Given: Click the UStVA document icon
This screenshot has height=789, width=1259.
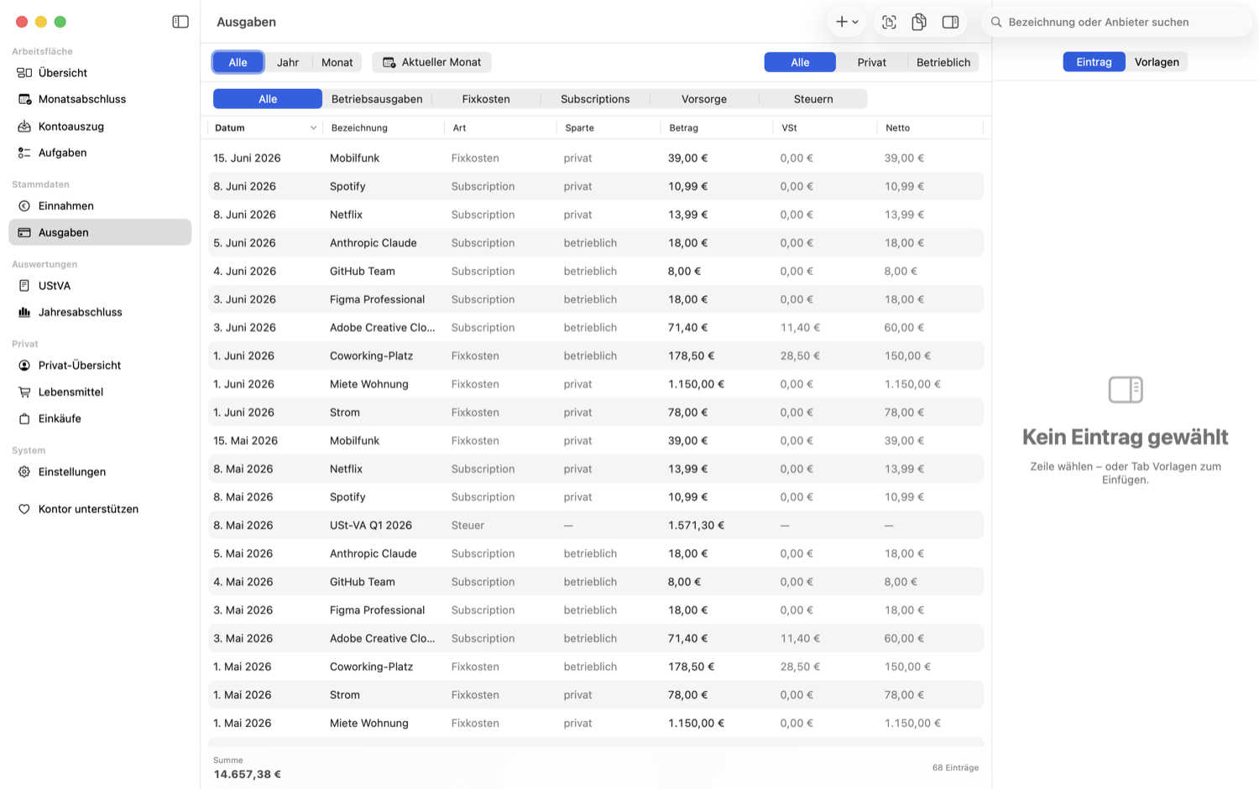Looking at the screenshot, I should [x=24, y=286].
